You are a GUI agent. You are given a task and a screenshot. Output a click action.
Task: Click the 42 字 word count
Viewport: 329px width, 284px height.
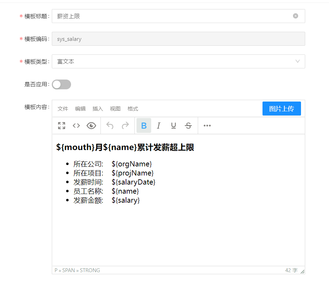(291, 270)
